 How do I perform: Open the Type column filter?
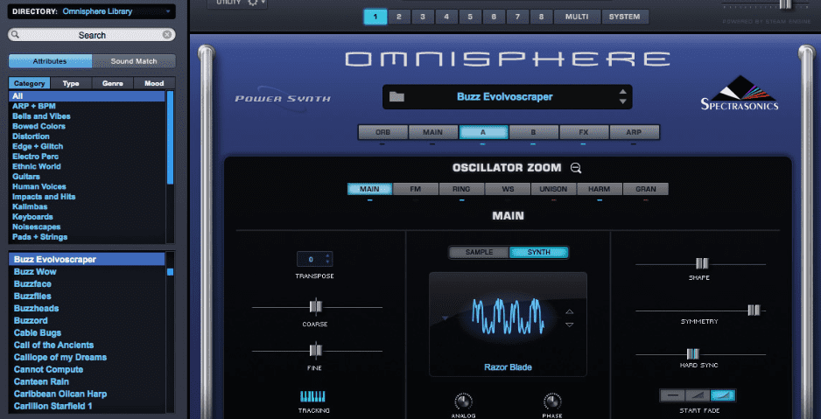point(71,83)
